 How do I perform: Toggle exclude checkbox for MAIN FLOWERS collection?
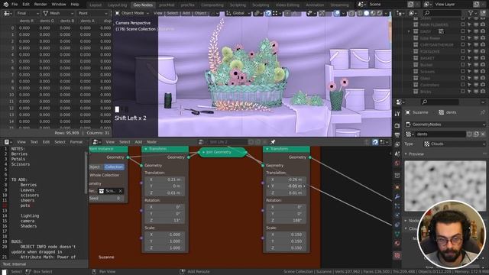(463, 24)
